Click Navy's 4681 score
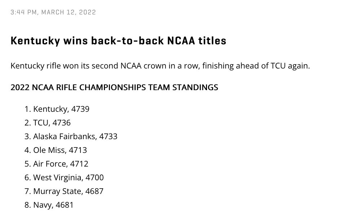 [65, 205]
